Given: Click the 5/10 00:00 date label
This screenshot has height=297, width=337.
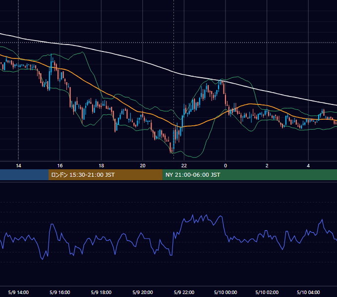Looking at the screenshot, I should pos(225,292).
